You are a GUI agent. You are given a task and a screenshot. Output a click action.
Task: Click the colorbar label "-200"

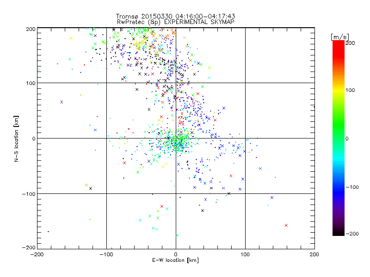pos(352,234)
